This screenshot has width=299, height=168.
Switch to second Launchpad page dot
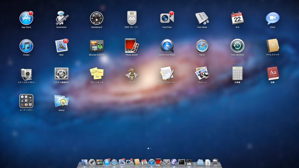pyautogui.click(x=151, y=148)
